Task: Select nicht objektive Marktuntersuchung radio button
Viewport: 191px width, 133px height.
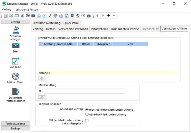Action: (x=87, y=110)
